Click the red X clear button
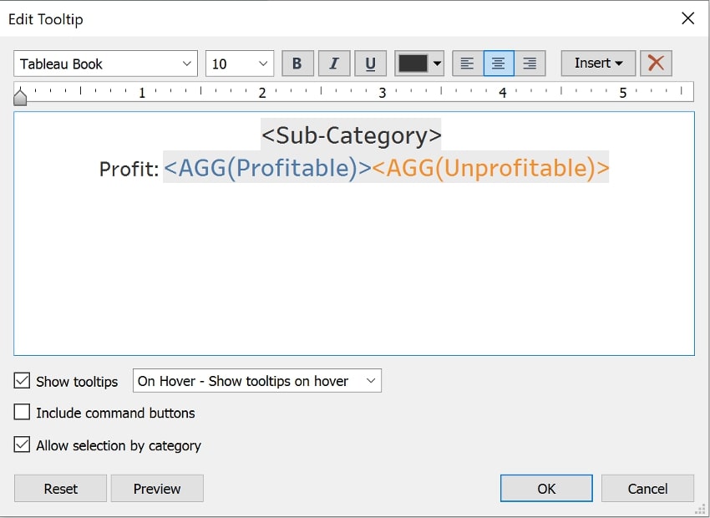710x518 pixels. pyautogui.click(x=656, y=63)
